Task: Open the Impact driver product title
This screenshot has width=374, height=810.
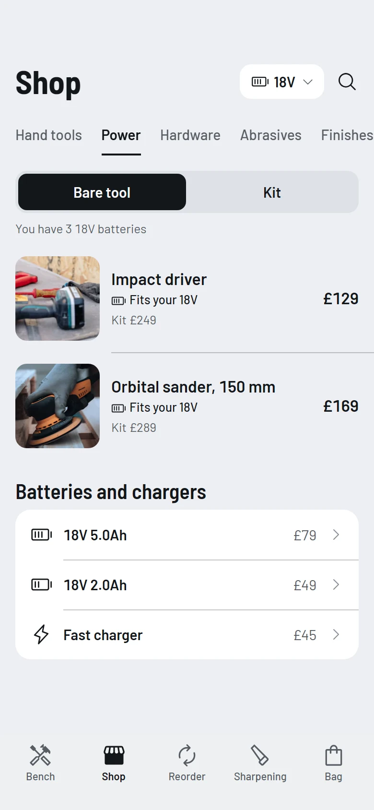Action: [x=159, y=279]
